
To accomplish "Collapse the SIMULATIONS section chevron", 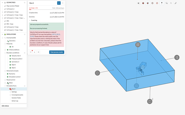I will (2, 34).
